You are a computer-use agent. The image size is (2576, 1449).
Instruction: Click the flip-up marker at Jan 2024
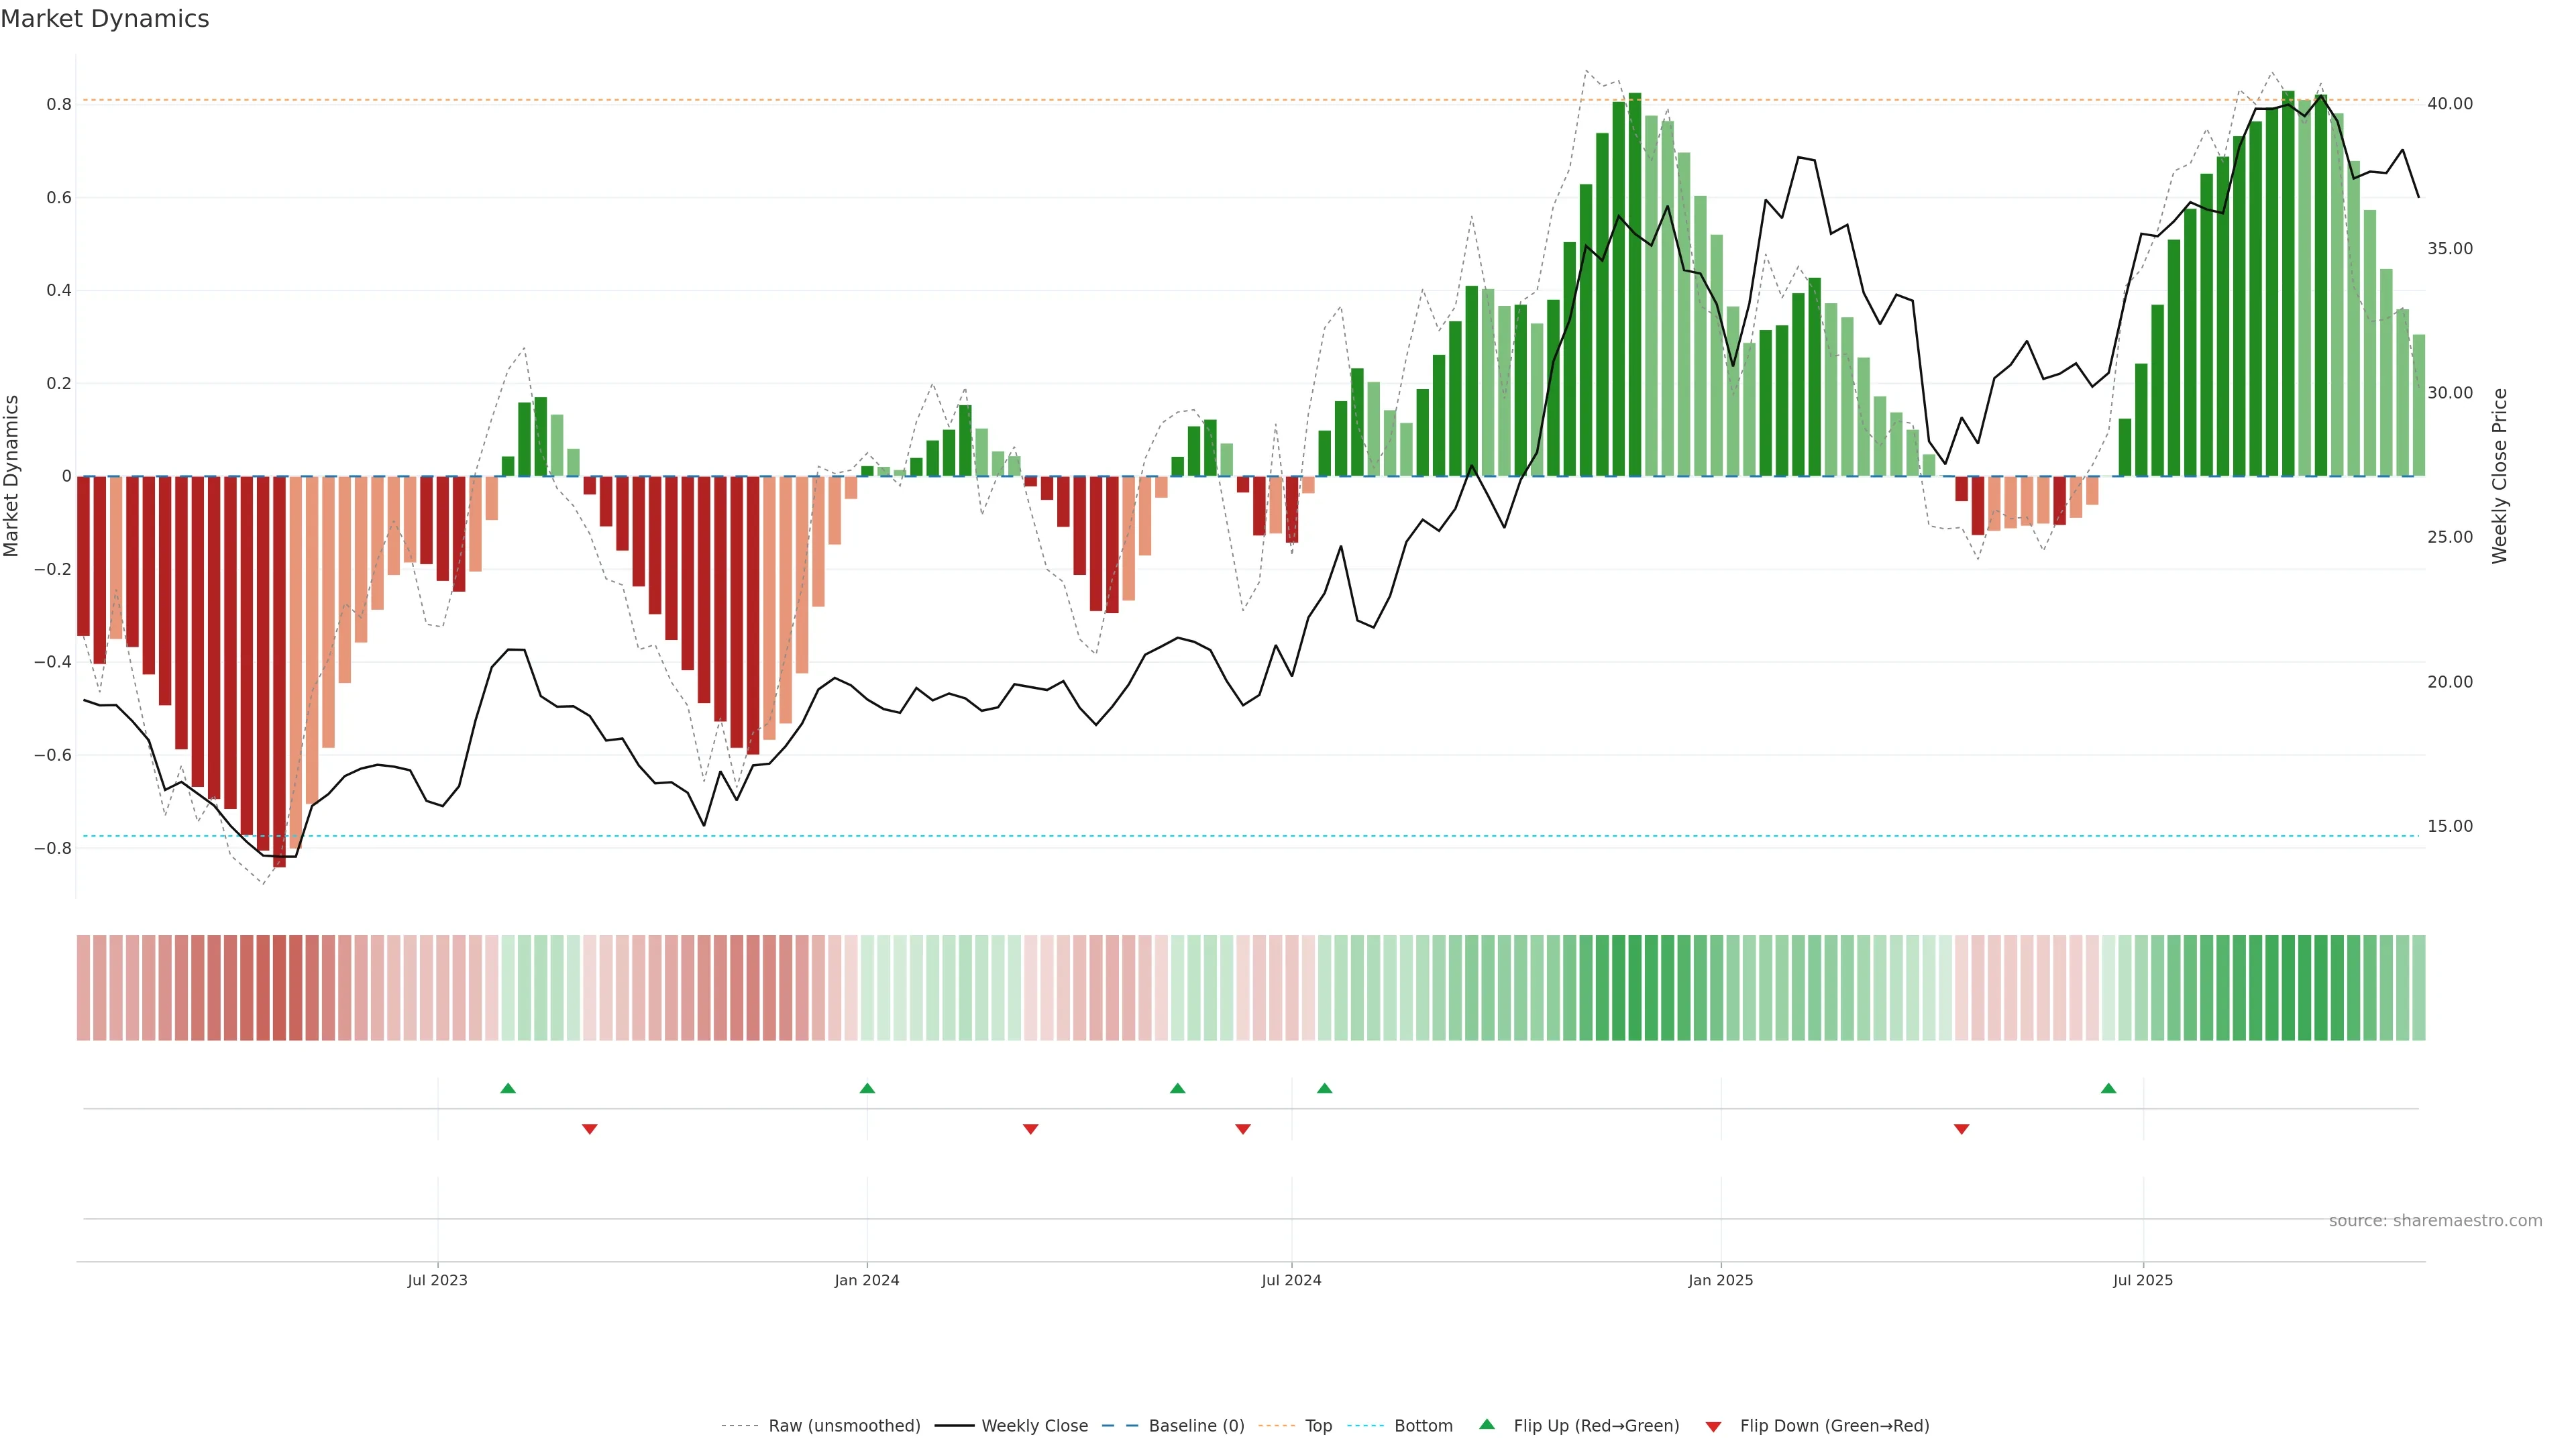867,1088
